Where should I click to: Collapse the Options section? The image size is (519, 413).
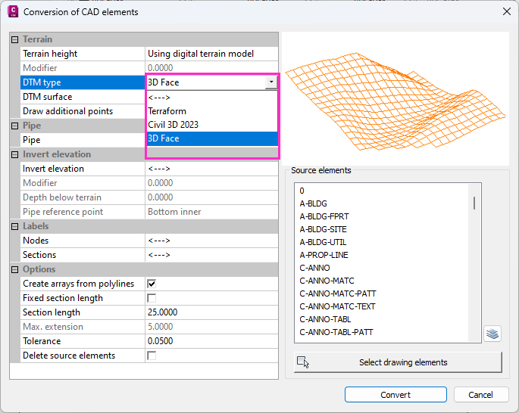pyautogui.click(x=14, y=269)
